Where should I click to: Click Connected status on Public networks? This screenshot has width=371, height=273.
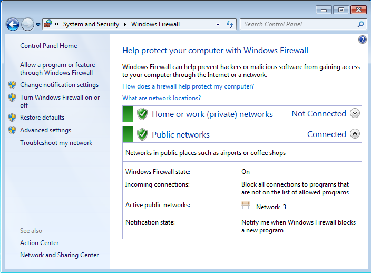coord(327,134)
